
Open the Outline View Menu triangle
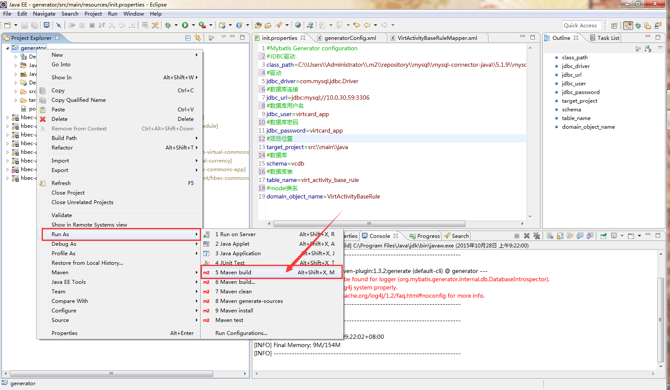pos(660,48)
